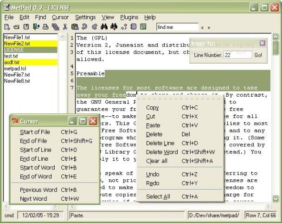The height and width of the screenshot is (223, 282).
Task: Click the Find Next binoculars-with-arrow icon
Action: pos(114,26)
